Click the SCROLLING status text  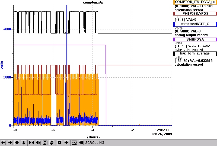pos(95,143)
